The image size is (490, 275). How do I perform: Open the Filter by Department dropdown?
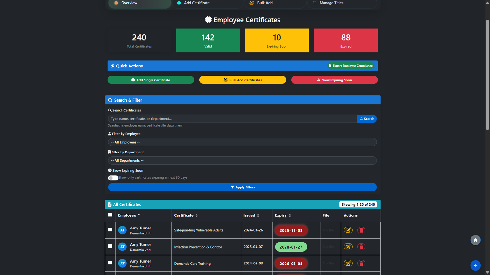coord(242,160)
